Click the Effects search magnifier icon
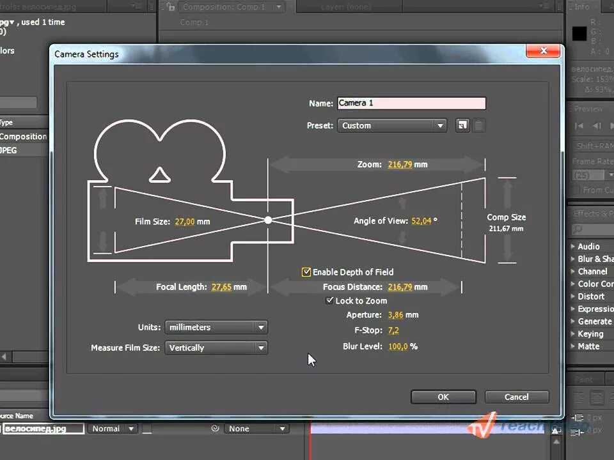 577,229
